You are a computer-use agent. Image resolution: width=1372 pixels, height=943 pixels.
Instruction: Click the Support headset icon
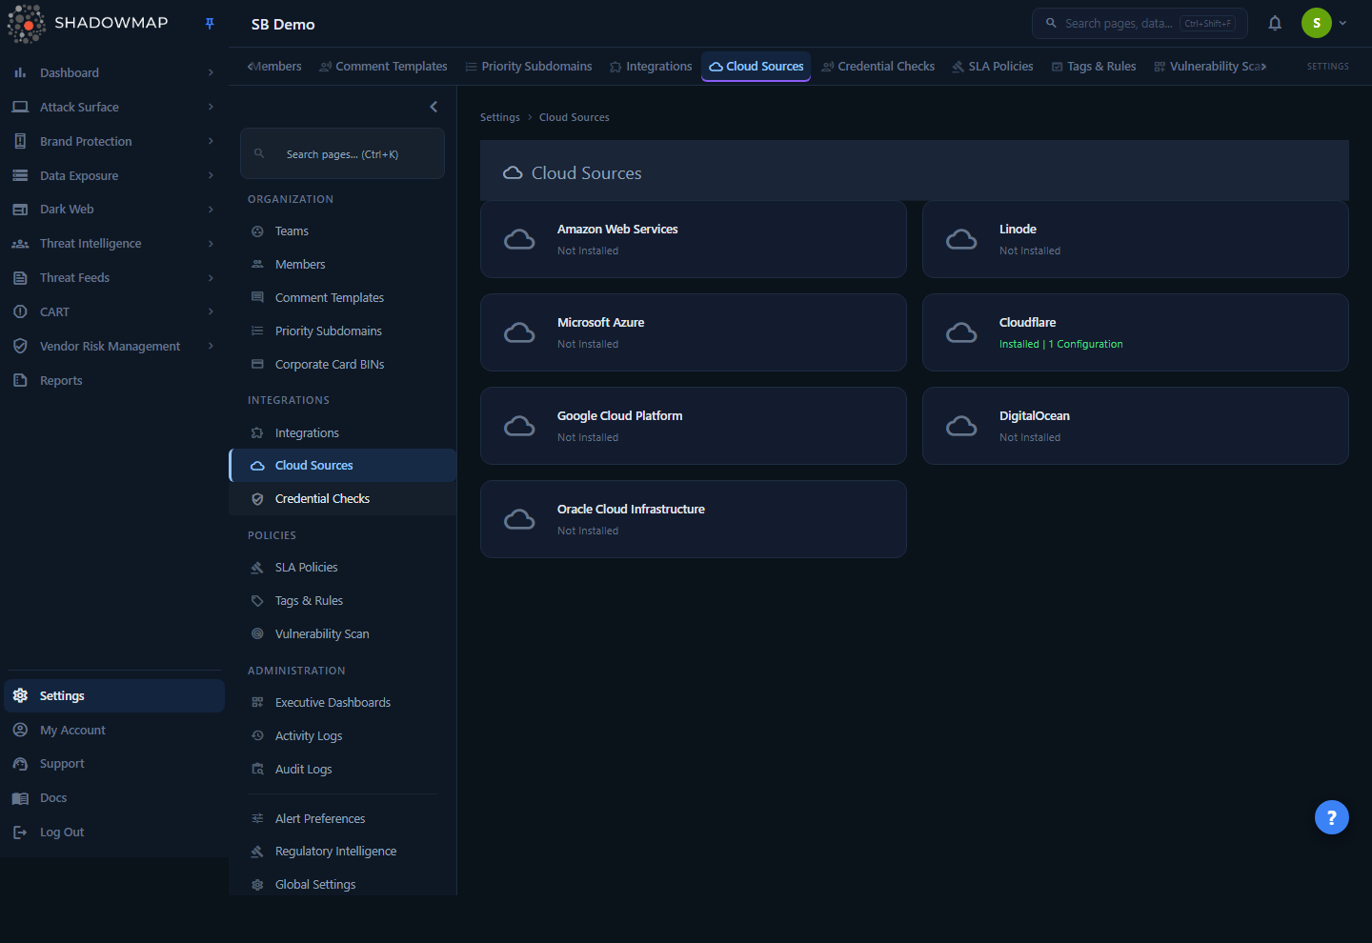click(20, 764)
